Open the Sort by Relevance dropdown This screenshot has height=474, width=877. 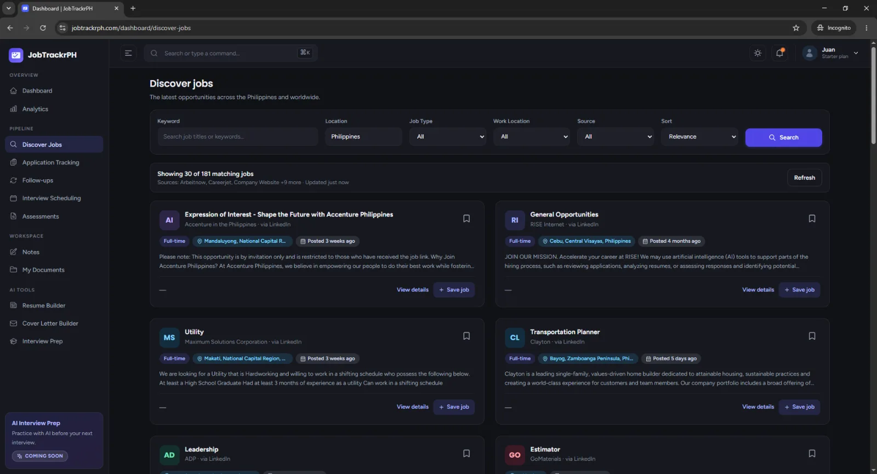tap(699, 137)
